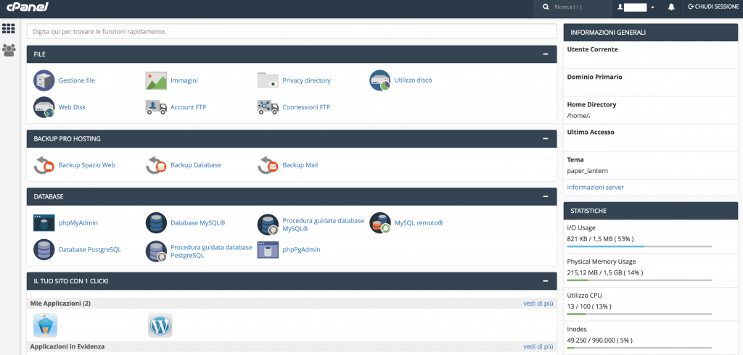Viewport: 743px width, 355px height.
Task: Open the first installed application icon
Action: tap(46, 325)
